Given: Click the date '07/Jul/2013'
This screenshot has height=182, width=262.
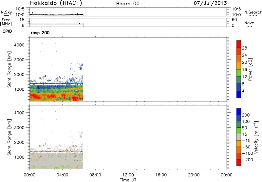Looking at the screenshot, I should pyautogui.click(x=210, y=3).
